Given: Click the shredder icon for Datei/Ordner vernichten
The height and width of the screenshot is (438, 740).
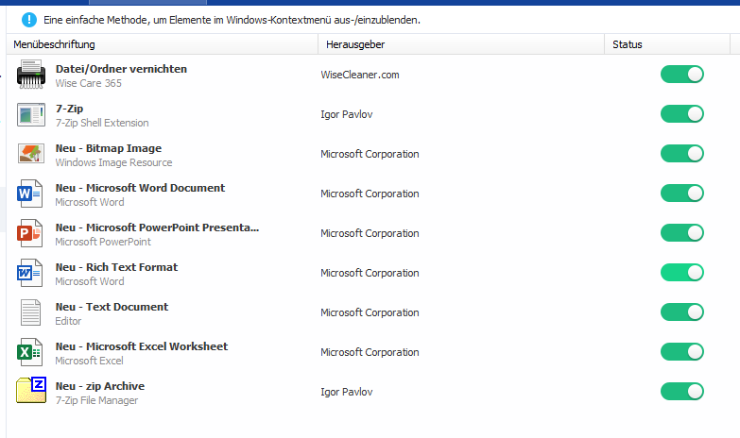Looking at the screenshot, I should [31, 75].
